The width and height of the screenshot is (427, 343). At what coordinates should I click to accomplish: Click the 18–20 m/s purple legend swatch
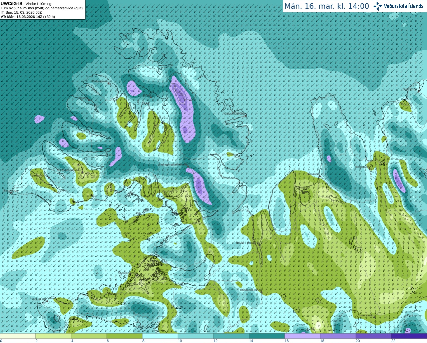pos(338,336)
